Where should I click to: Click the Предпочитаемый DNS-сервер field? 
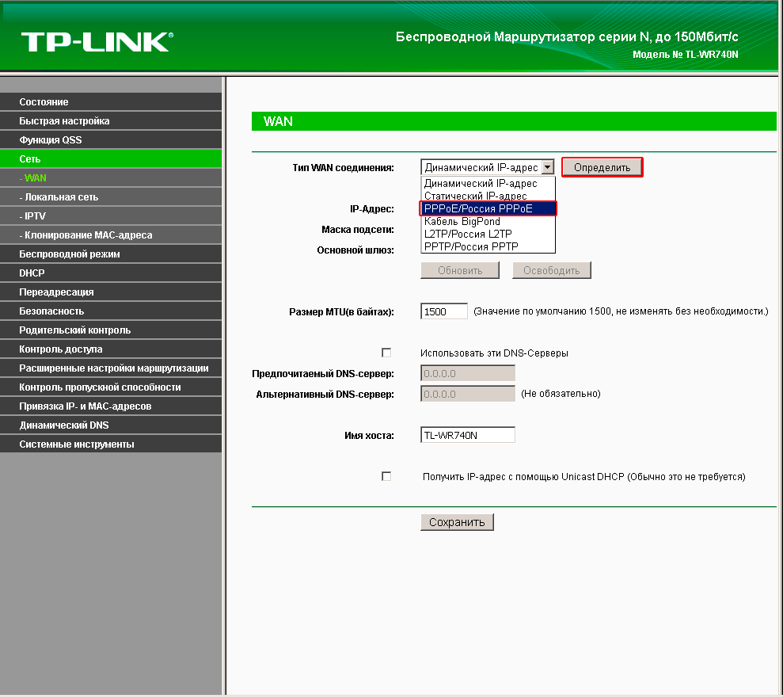tap(468, 373)
